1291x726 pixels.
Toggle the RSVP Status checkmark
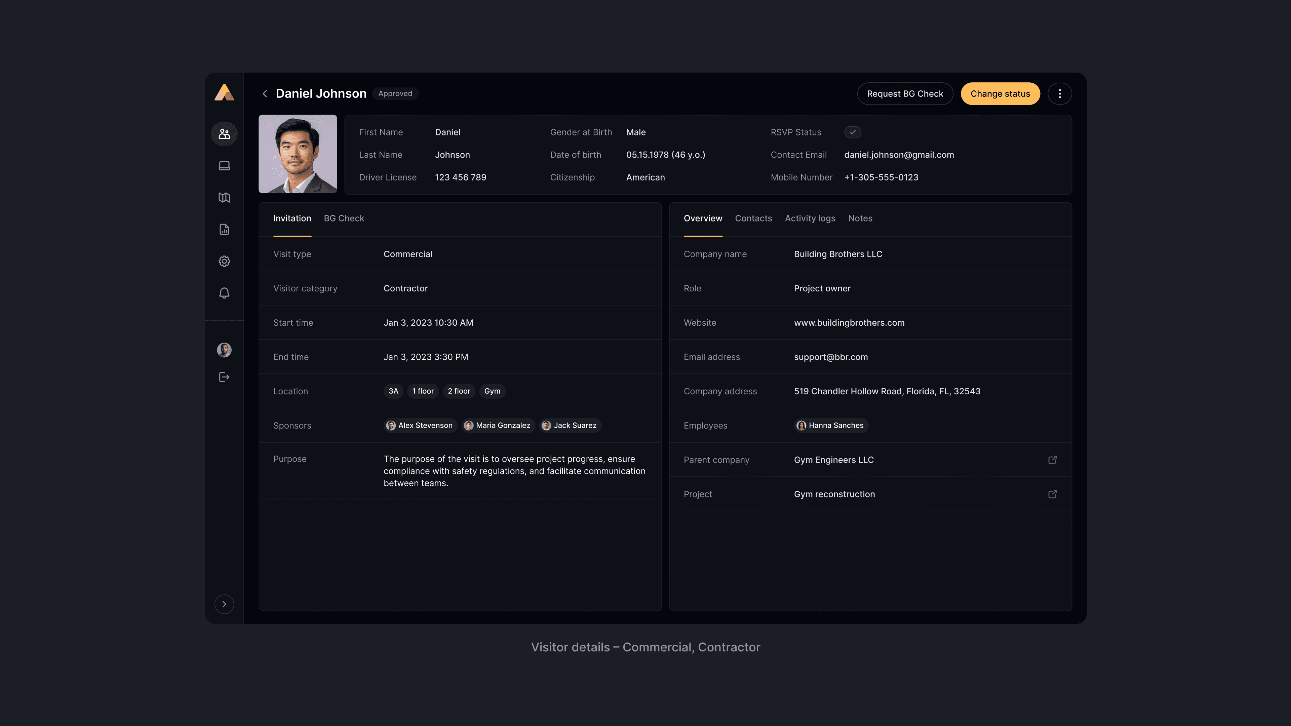[853, 132]
